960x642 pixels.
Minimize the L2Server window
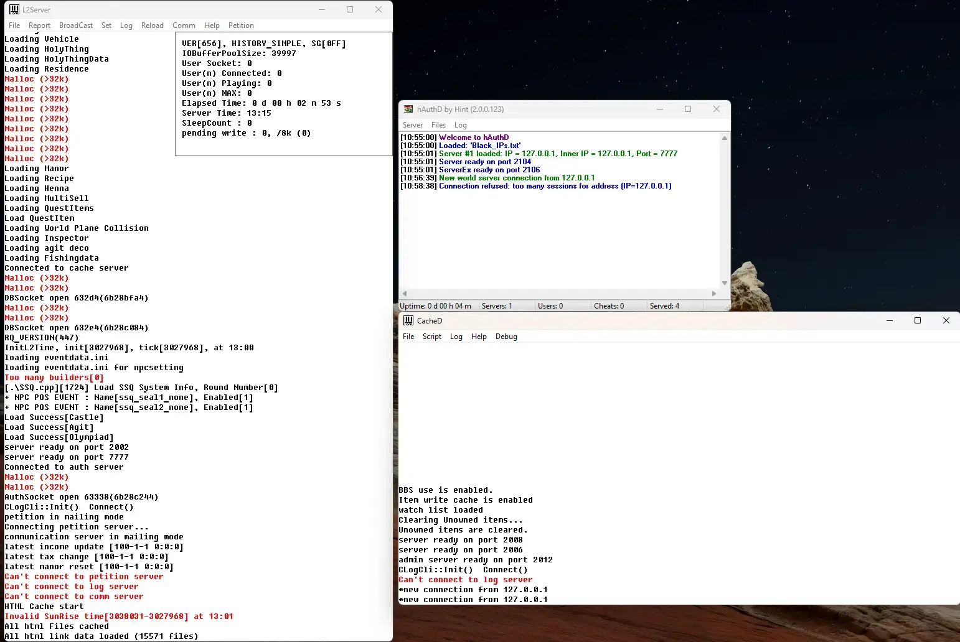point(322,9)
